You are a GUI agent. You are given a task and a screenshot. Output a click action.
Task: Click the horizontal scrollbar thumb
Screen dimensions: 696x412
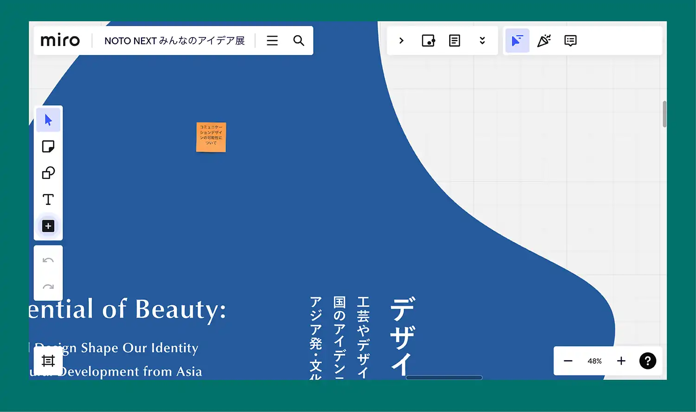pos(444,378)
